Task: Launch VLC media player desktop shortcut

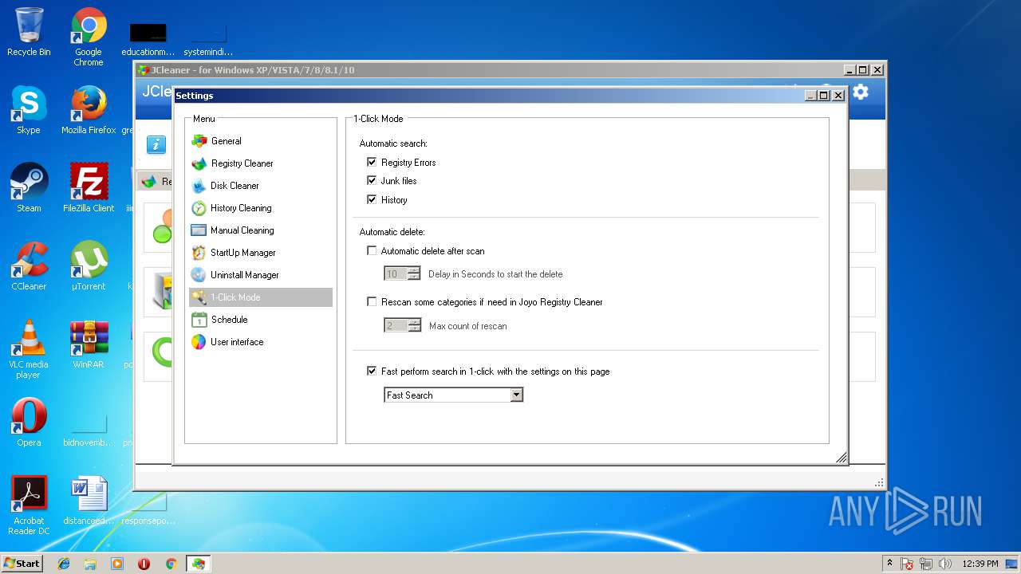Action: [29, 349]
